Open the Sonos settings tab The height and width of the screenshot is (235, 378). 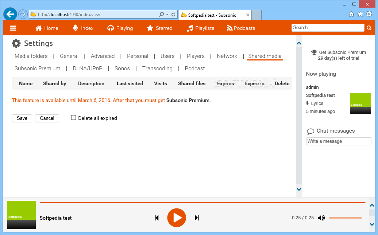tap(122, 68)
